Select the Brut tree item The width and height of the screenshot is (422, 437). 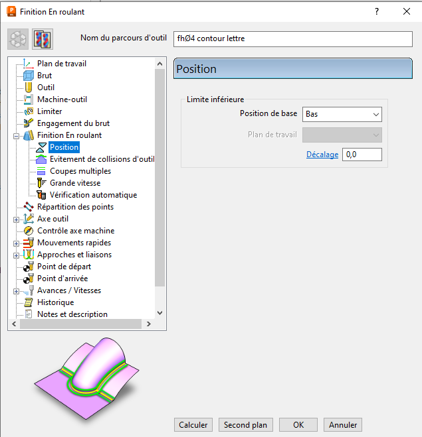point(45,76)
